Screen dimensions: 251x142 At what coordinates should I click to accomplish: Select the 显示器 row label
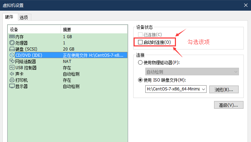(x=22, y=86)
